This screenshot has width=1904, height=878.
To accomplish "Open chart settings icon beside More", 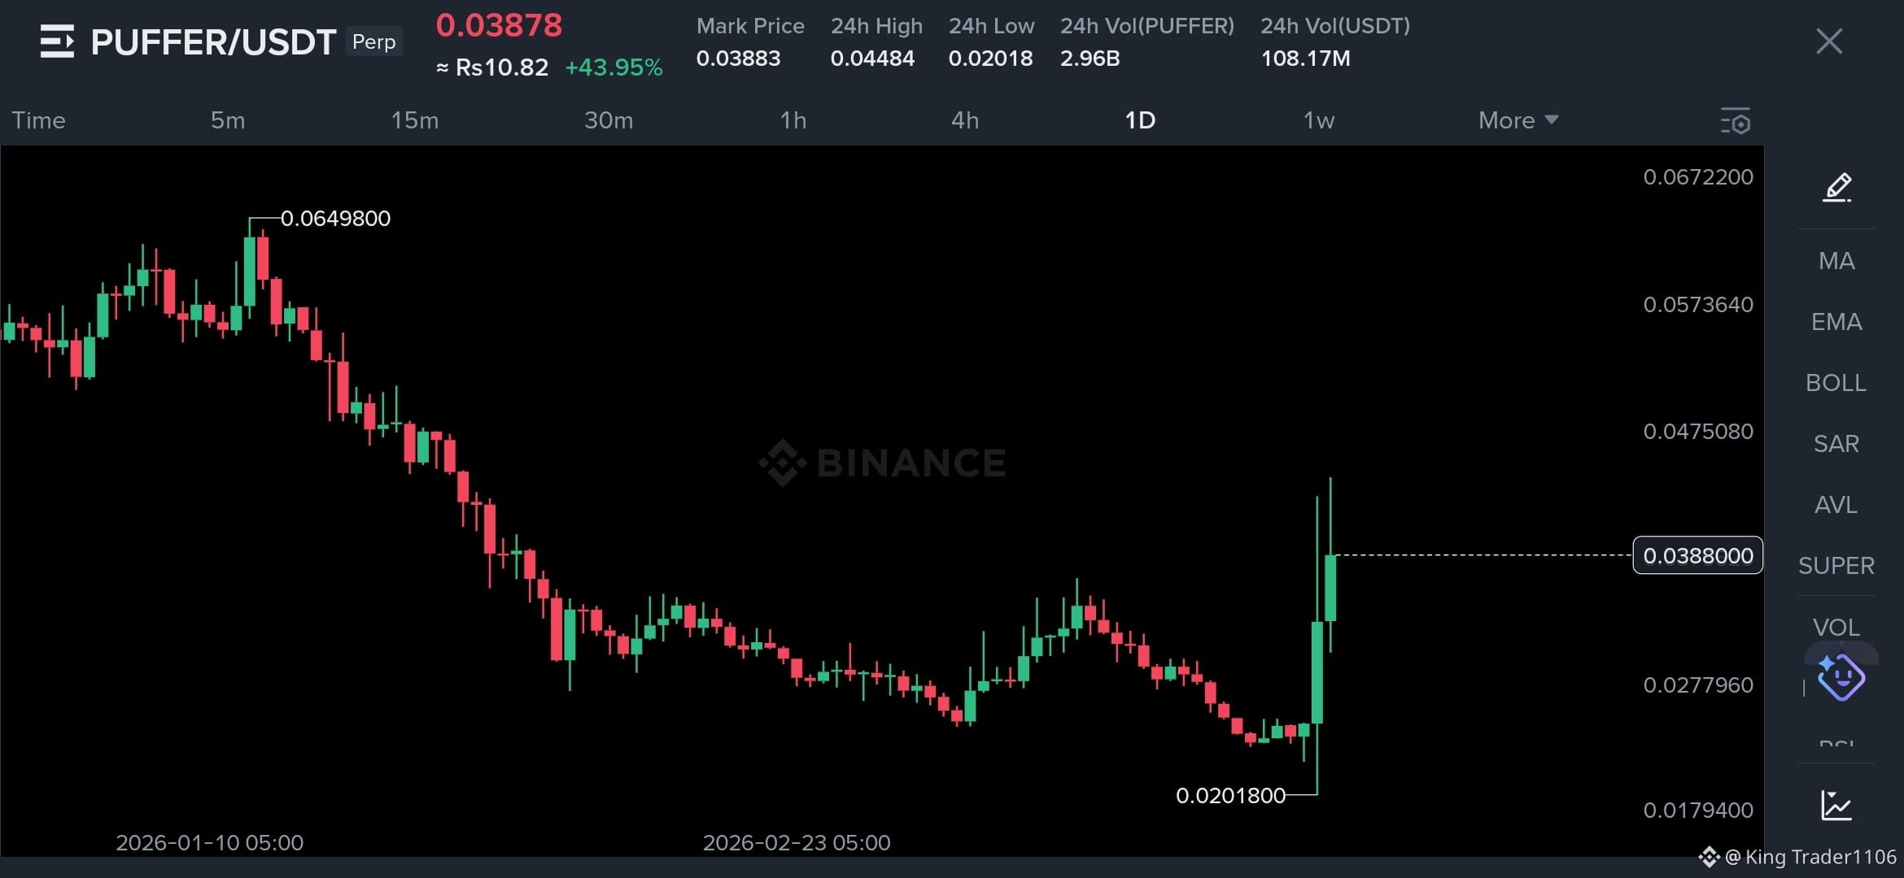I will [1735, 120].
